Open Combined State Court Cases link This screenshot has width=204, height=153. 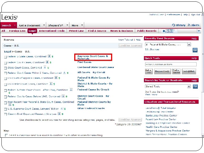click(x=96, y=67)
